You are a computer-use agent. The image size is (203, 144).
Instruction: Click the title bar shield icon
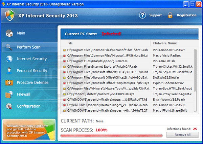[x=3, y=4]
